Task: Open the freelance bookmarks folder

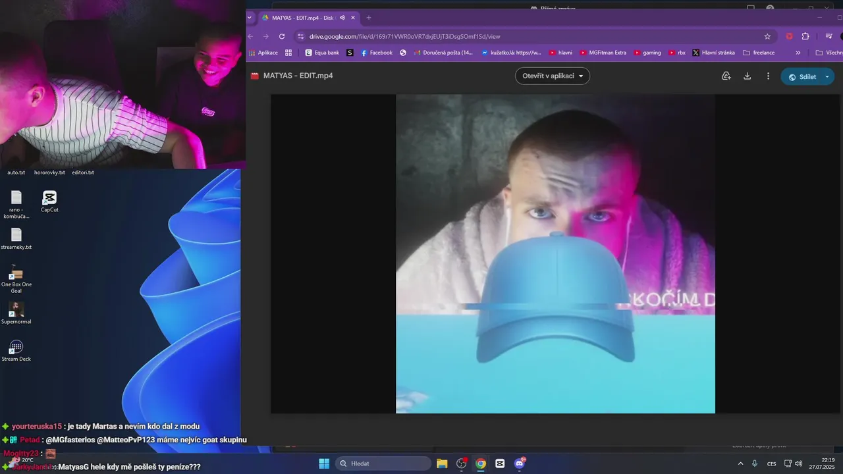Action: (x=759, y=53)
